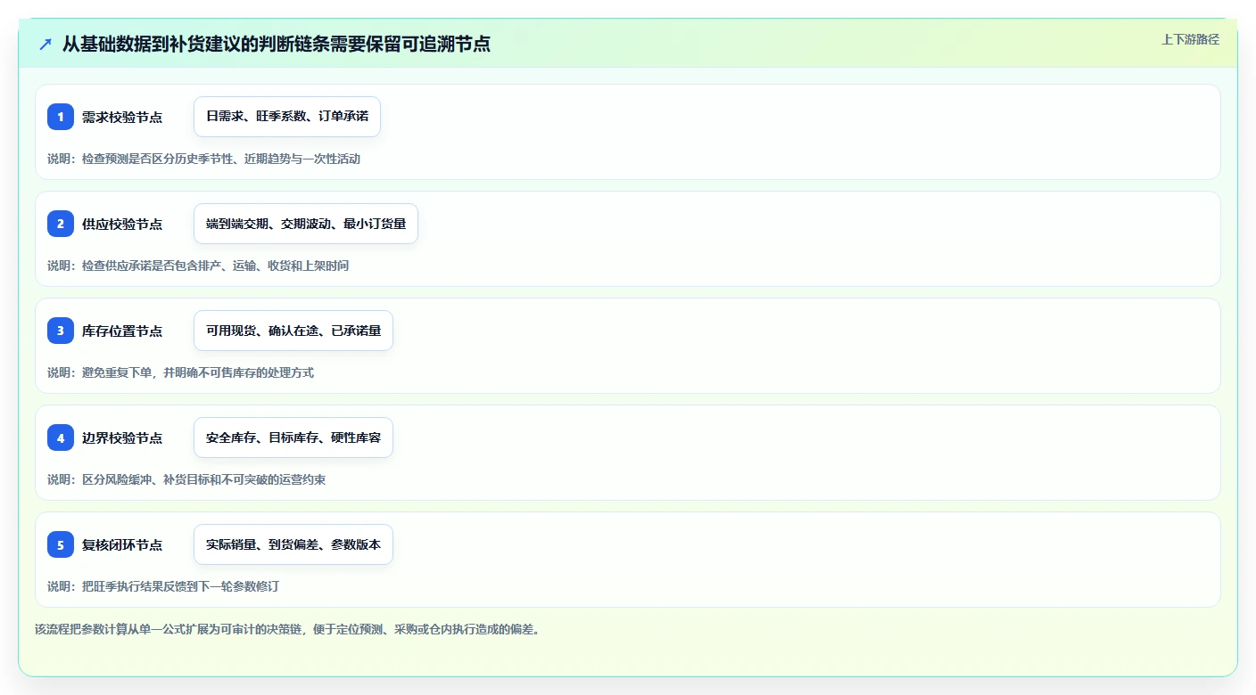Click the 上下游路径 label in header

point(1190,39)
